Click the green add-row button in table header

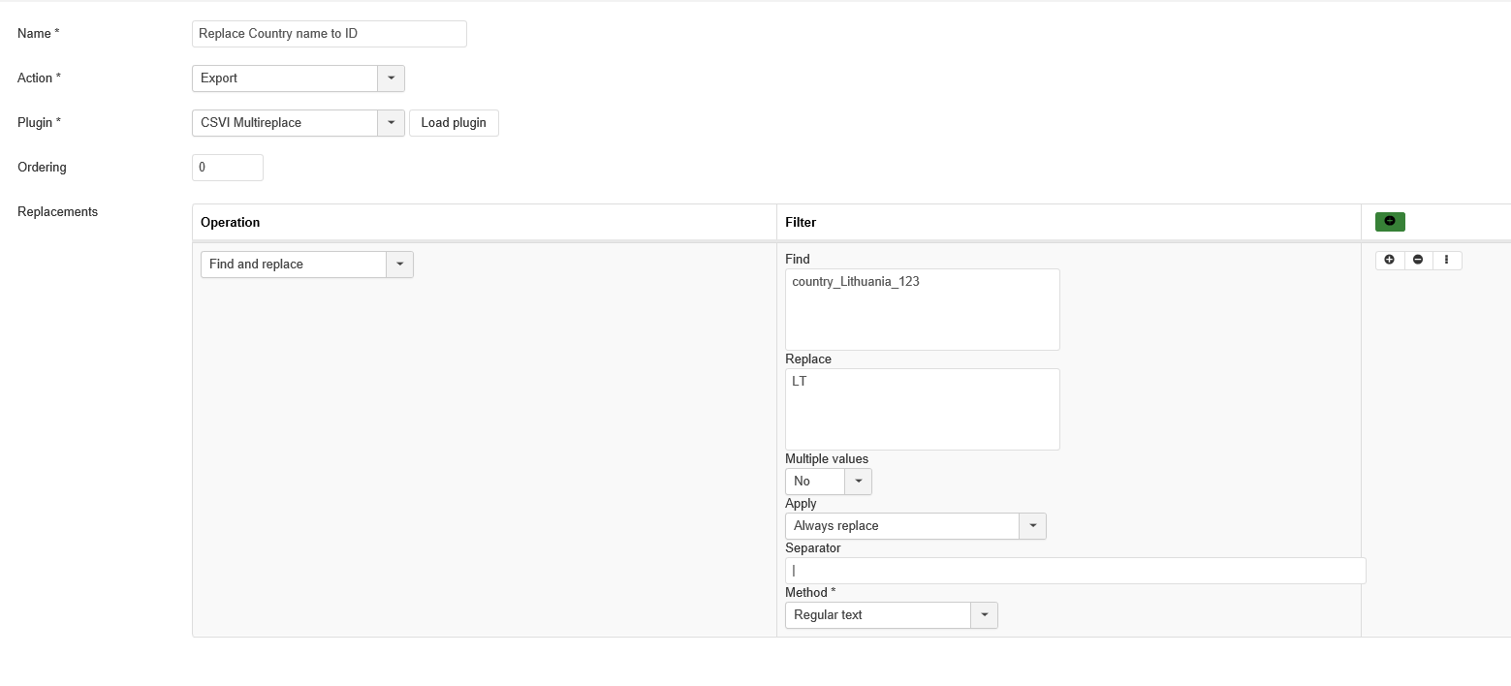pos(1389,222)
